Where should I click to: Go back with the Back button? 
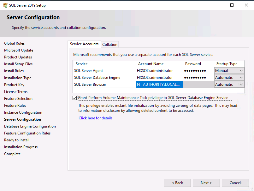(x=177, y=183)
